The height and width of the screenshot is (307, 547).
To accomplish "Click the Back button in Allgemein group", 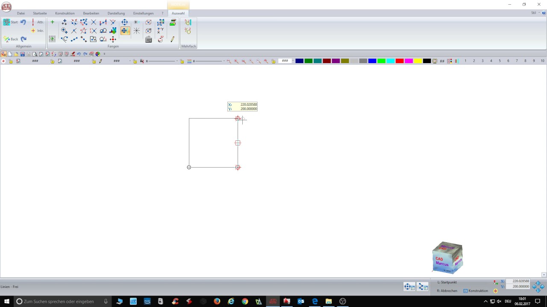I will pyautogui.click(x=11, y=39).
